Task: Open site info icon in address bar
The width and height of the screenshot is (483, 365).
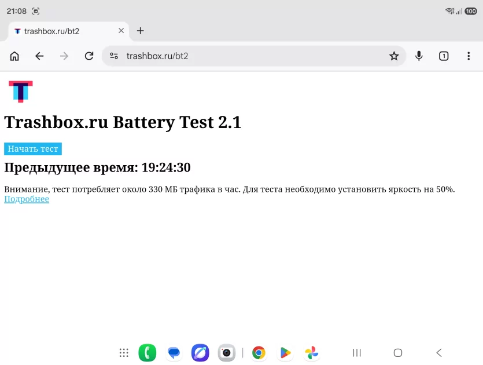Action: (114, 56)
